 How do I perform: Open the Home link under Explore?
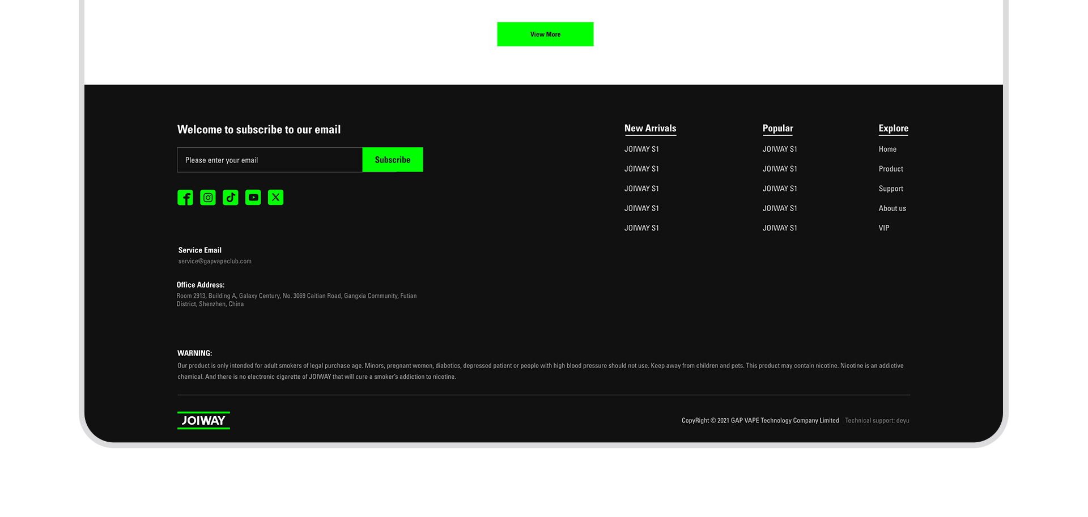tap(887, 149)
